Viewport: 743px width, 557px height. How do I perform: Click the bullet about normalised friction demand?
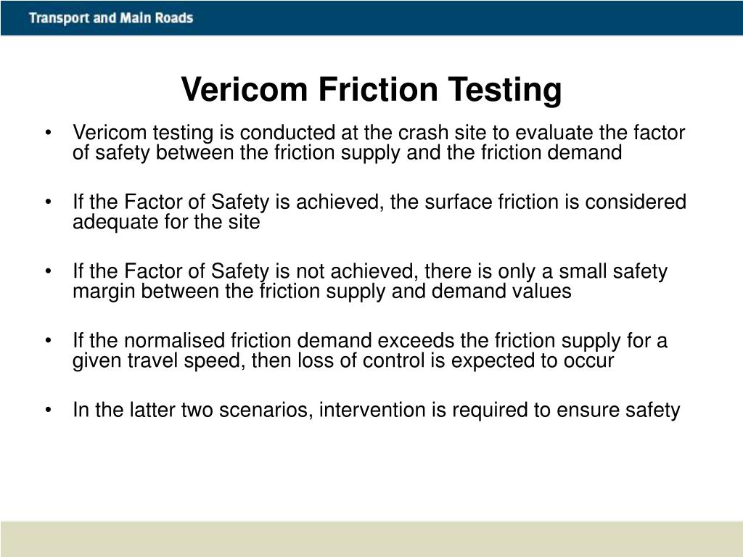[x=369, y=350]
